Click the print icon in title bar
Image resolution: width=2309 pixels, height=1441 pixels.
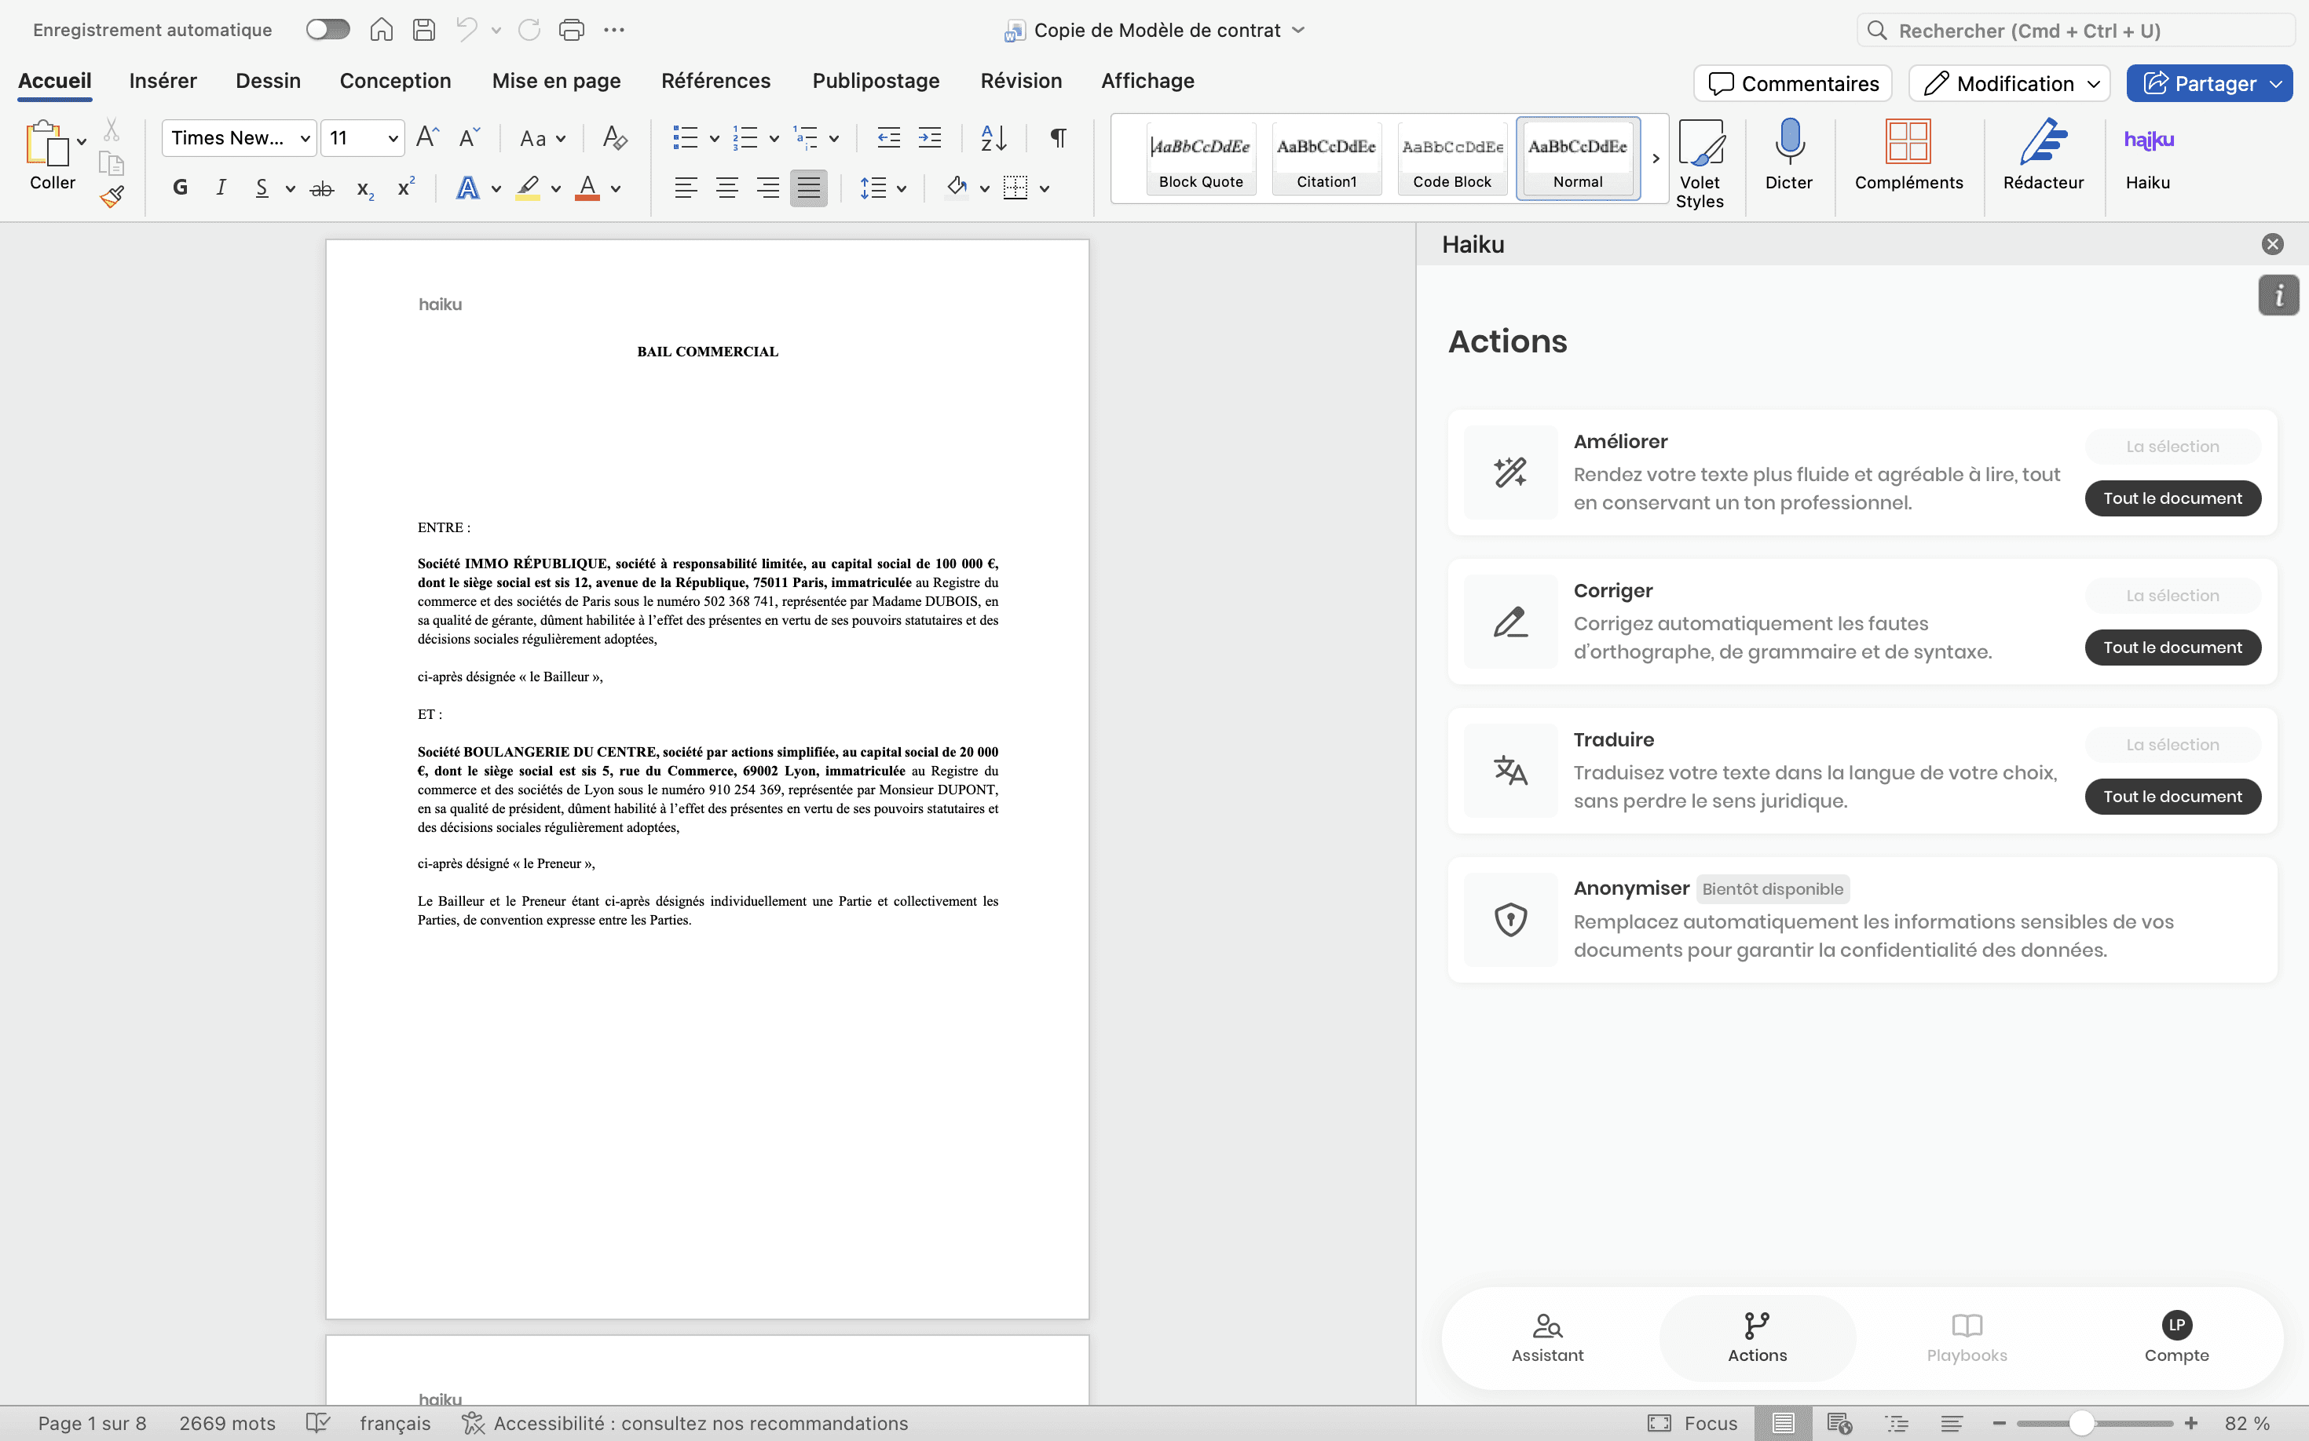pos(571,30)
